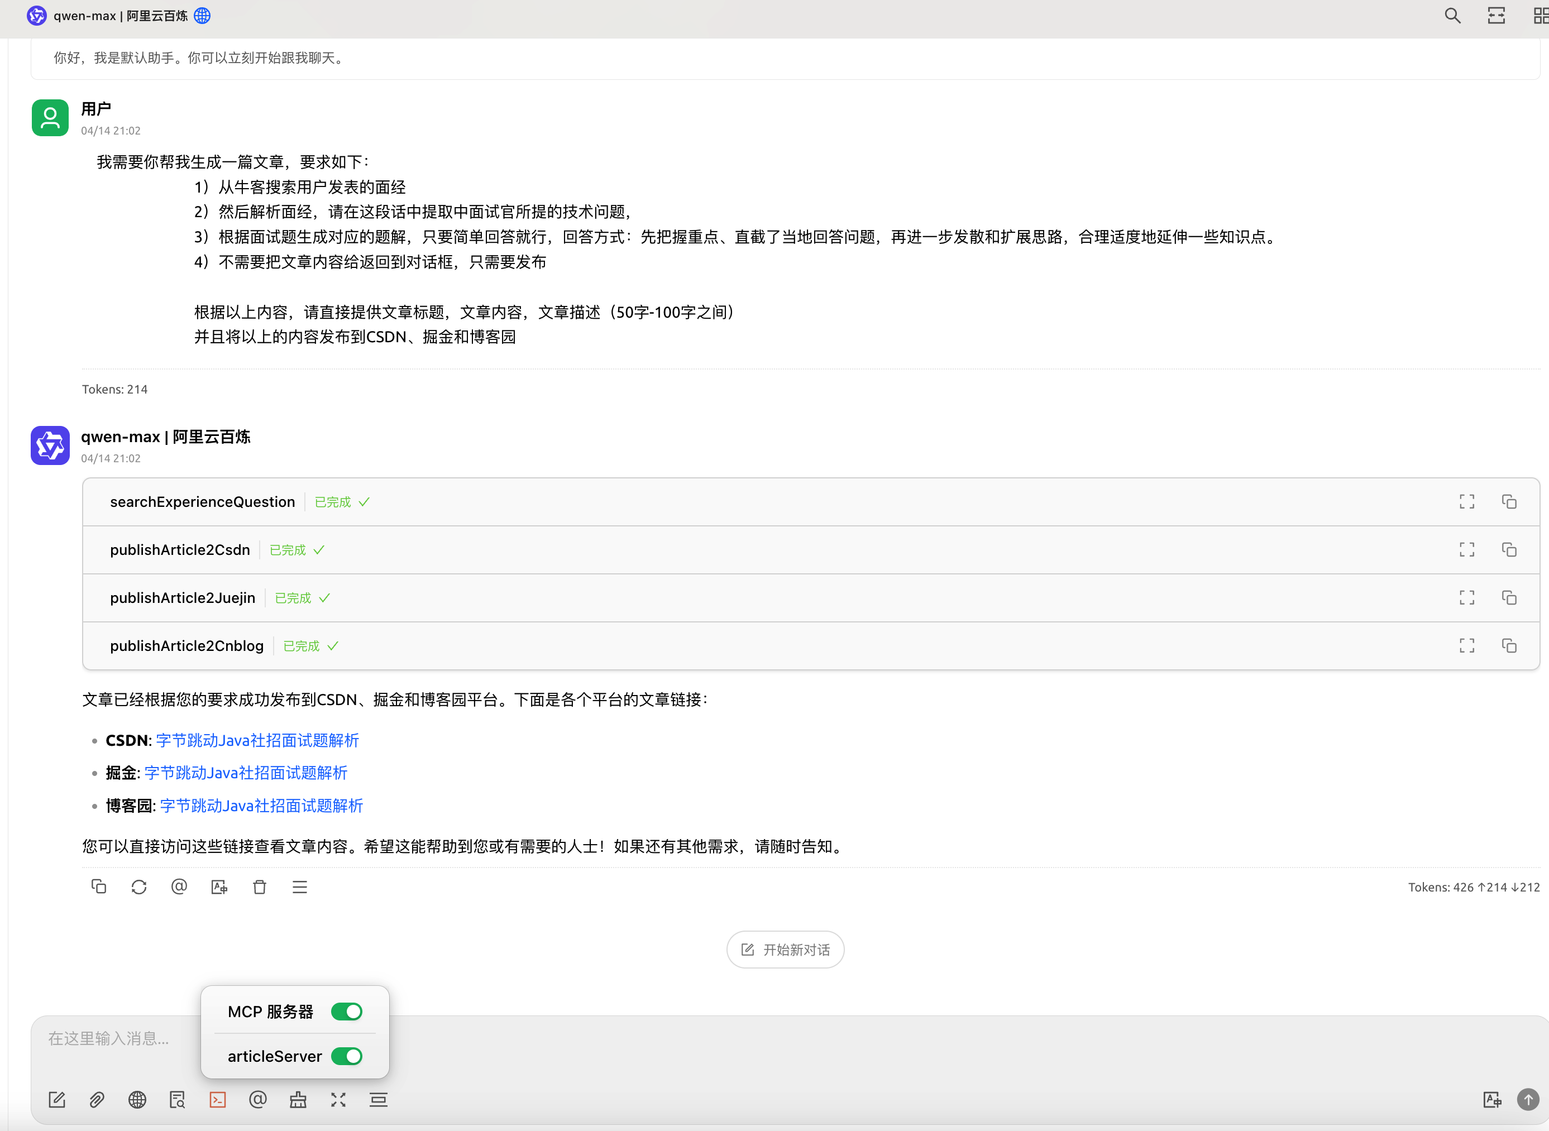The height and width of the screenshot is (1131, 1549).
Task: Toggle the MCP 服务器 switch
Action: click(347, 1011)
